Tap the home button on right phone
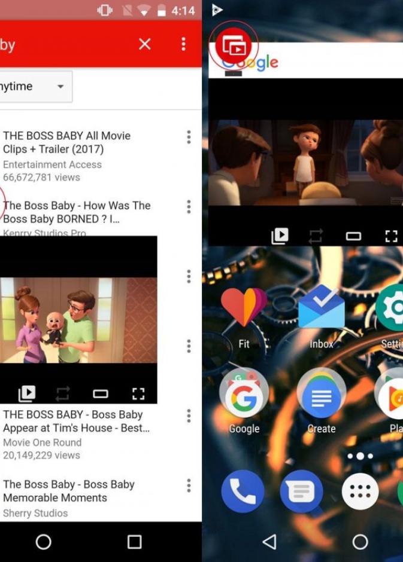Image resolution: width=403 pixels, height=562 pixels. click(x=360, y=542)
